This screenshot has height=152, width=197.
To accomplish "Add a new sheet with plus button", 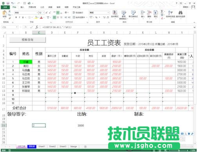I will [x=85, y=147].
